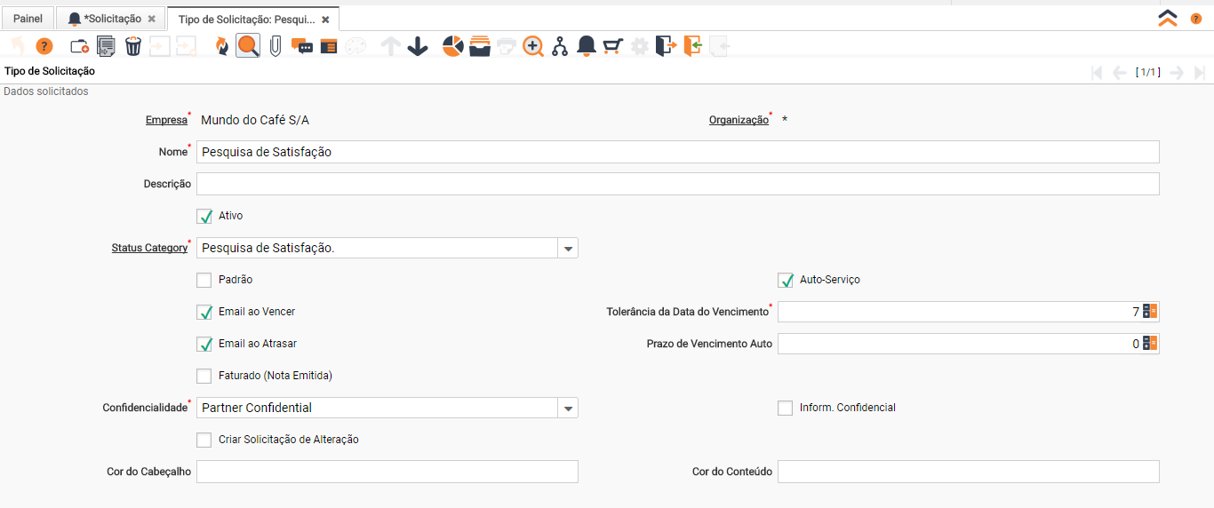Switch to the *Solicitação tab

pos(105,19)
